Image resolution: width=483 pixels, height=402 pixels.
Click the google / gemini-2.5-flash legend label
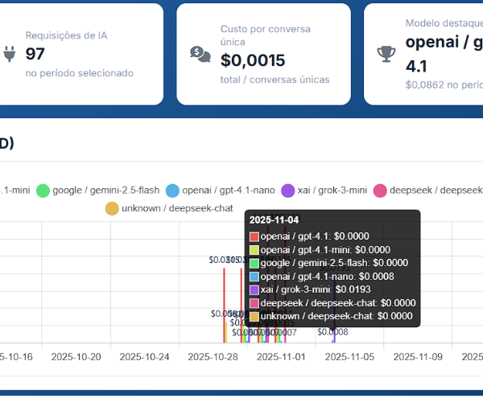tap(105, 191)
